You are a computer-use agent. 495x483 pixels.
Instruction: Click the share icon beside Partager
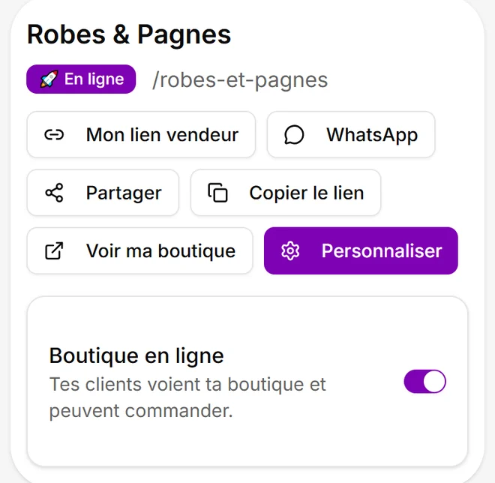click(x=54, y=193)
